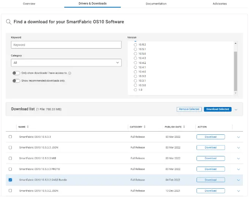Select version 10.4.3 radio button

click(135, 58)
